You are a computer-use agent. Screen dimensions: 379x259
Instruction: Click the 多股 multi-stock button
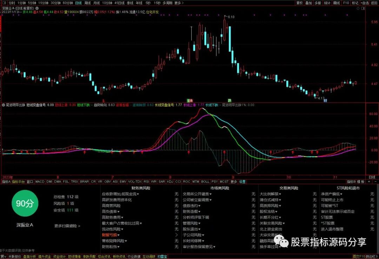click(318, 3)
